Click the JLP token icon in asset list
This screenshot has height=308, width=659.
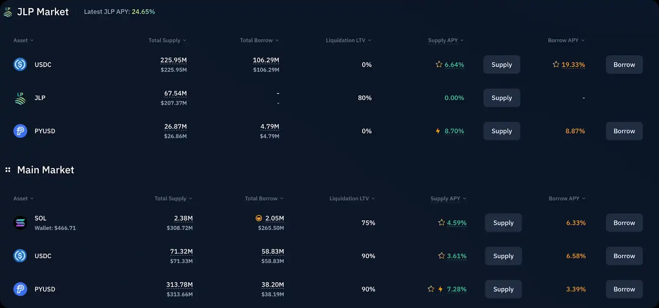20,98
